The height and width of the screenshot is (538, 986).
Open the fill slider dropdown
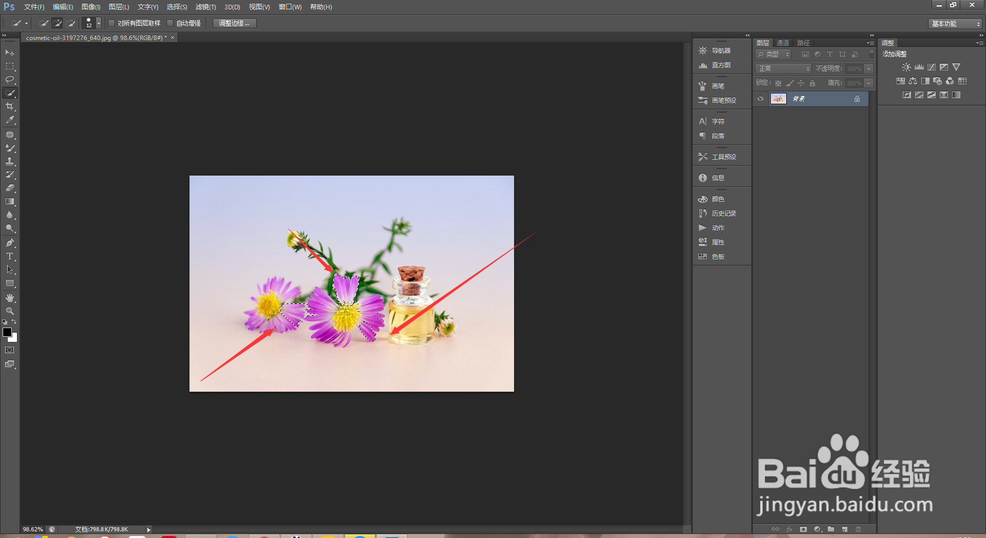tap(868, 83)
